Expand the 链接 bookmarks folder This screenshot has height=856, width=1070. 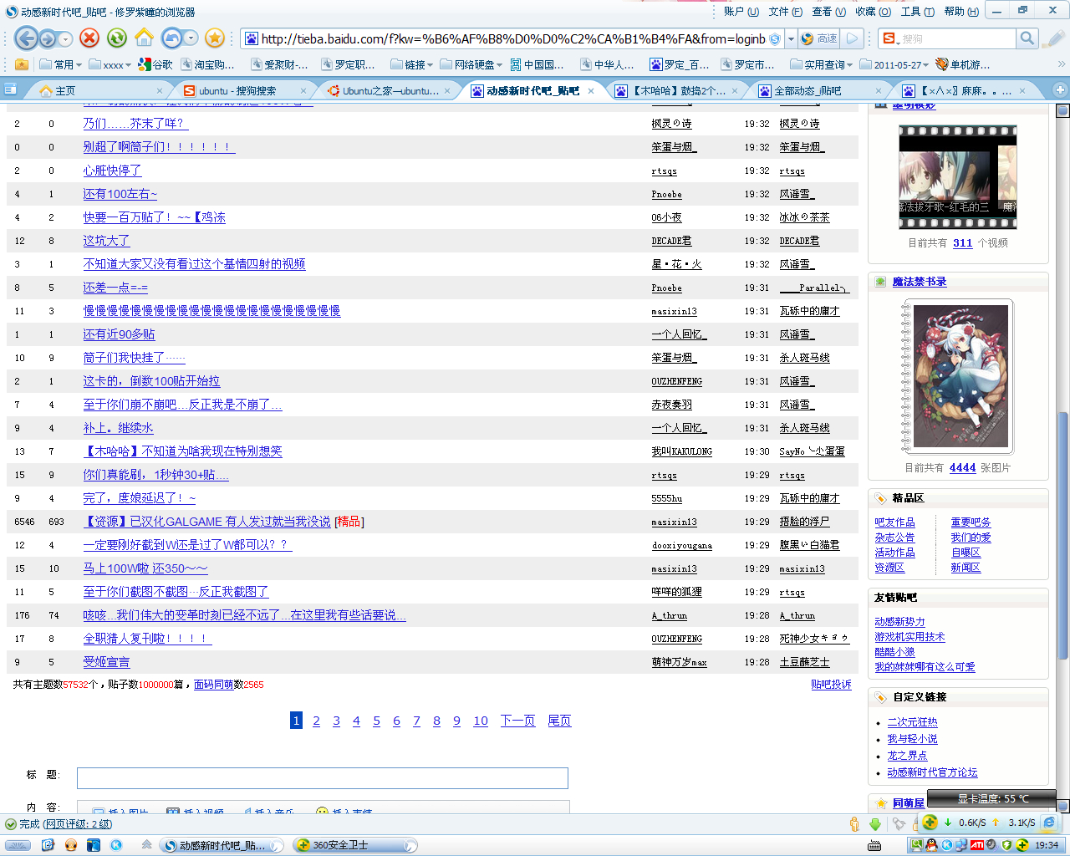coord(412,64)
